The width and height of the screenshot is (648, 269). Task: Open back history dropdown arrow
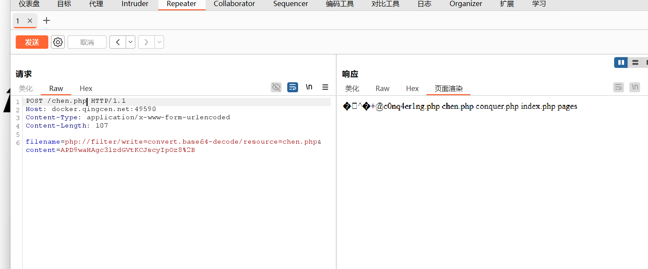pyautogui.click(x=131, y=42)
